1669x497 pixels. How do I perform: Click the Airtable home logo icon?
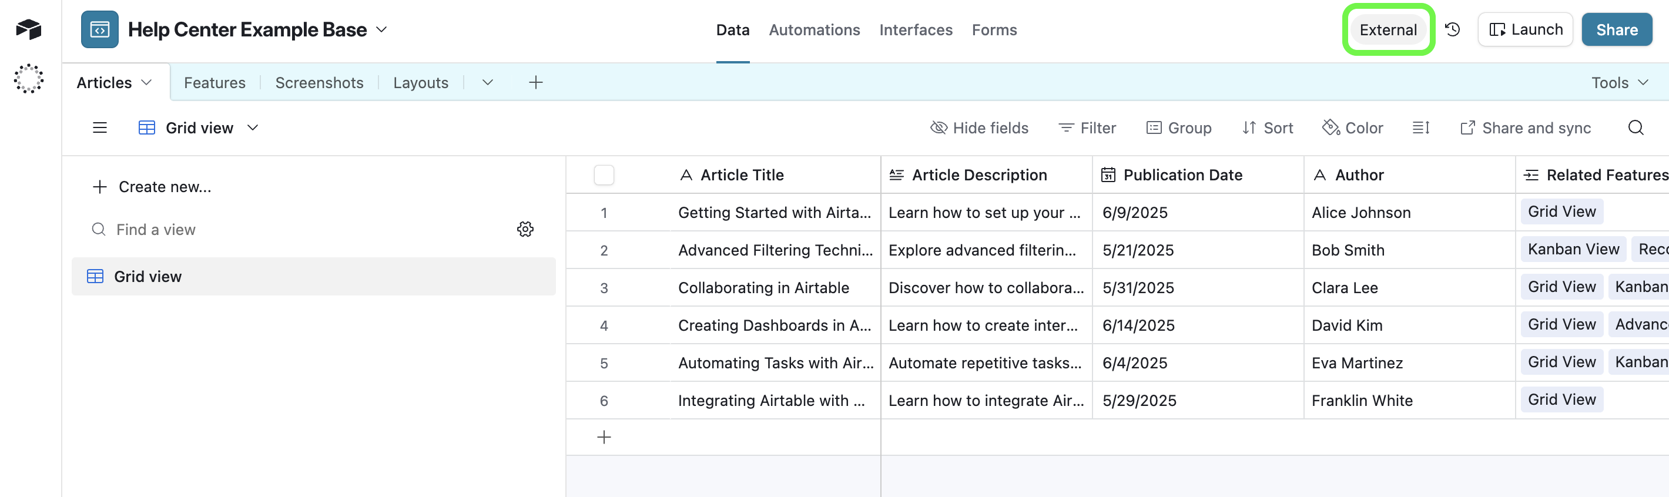click(x=29, y=29)
